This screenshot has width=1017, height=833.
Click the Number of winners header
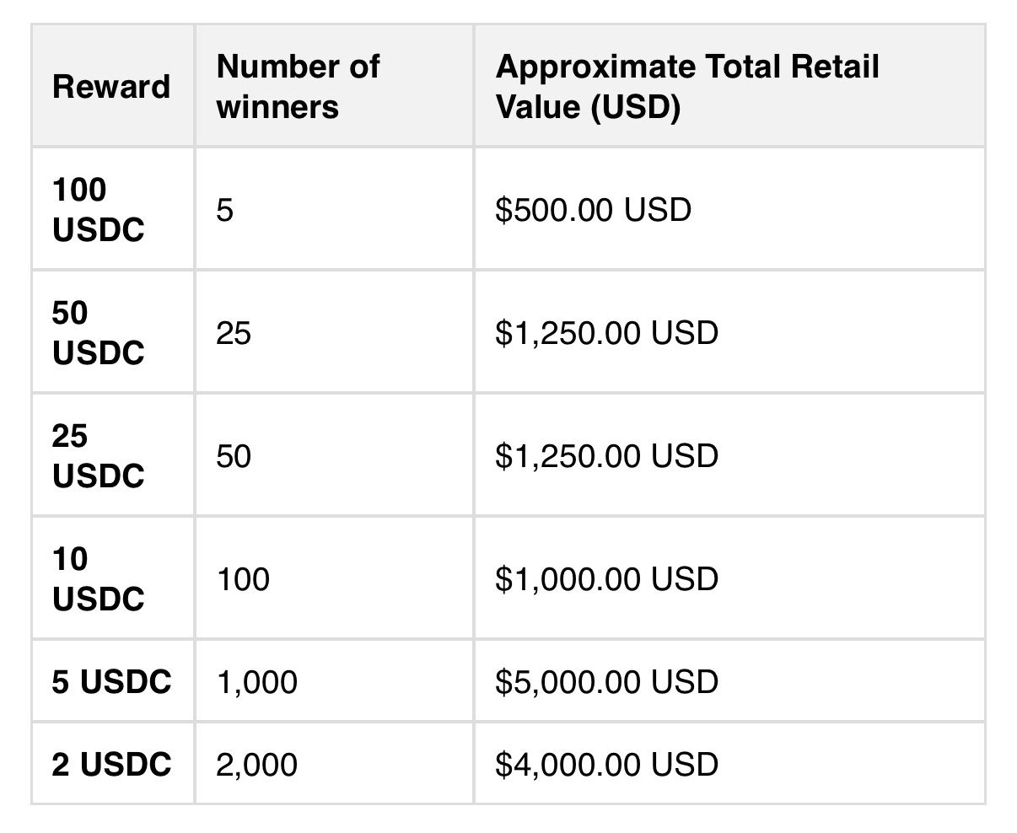click(298, 87)
